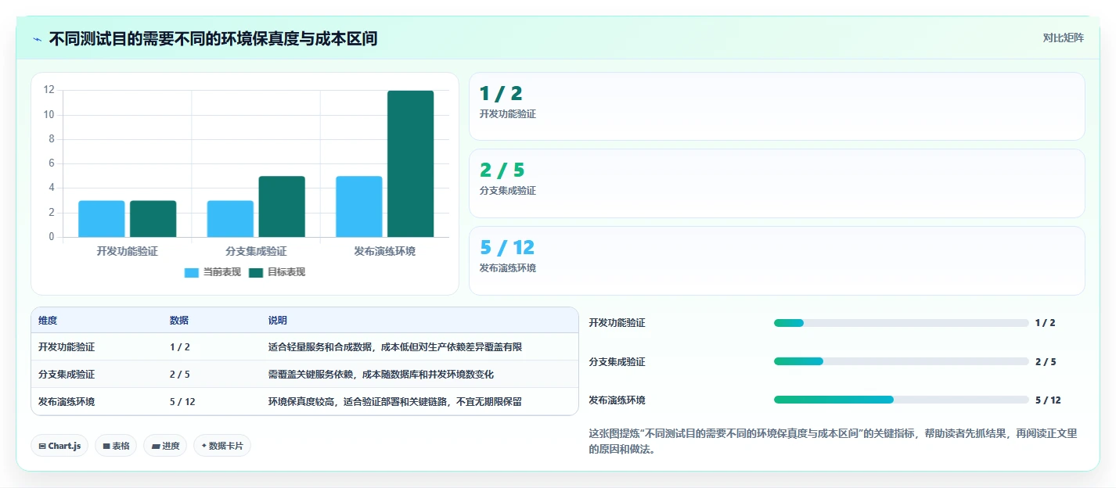This screenshot has width=1116, height=488.
Task: Click the 对比矩阵 label in header
Action: click(1063, 38)
